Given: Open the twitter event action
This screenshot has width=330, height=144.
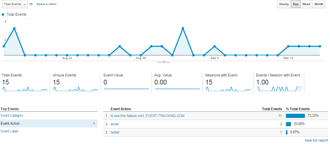Looking at the screenshot, I should (115, 132).
